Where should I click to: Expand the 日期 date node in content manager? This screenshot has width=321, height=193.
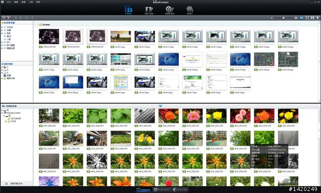tap(2, 30)
